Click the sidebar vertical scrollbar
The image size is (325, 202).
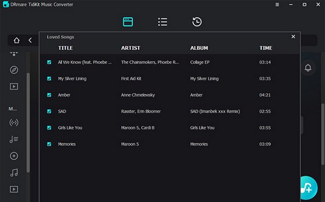(28, 122)
